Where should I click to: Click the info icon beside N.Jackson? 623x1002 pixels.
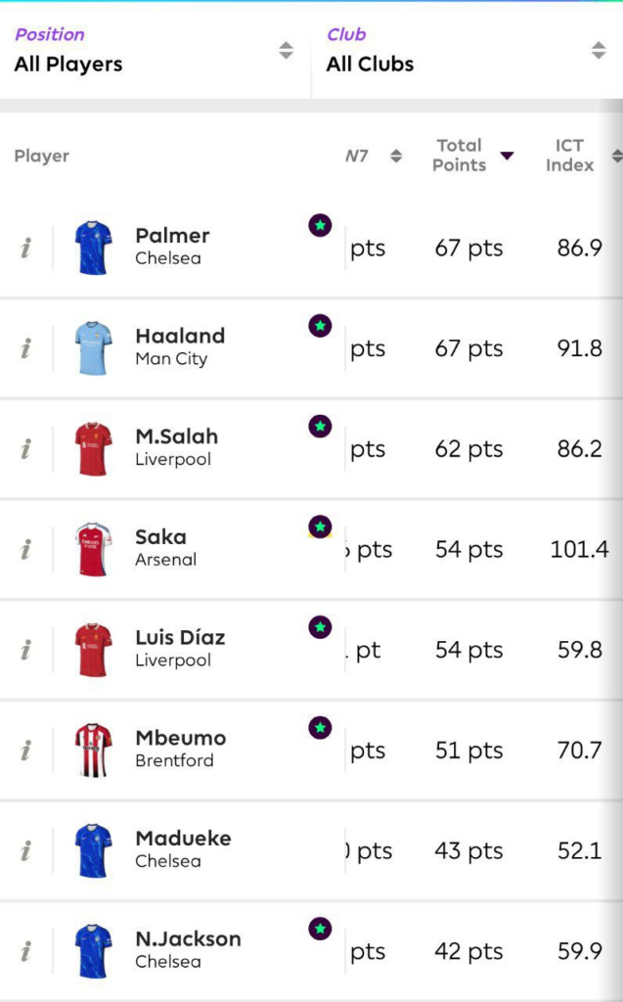point(25,951)
